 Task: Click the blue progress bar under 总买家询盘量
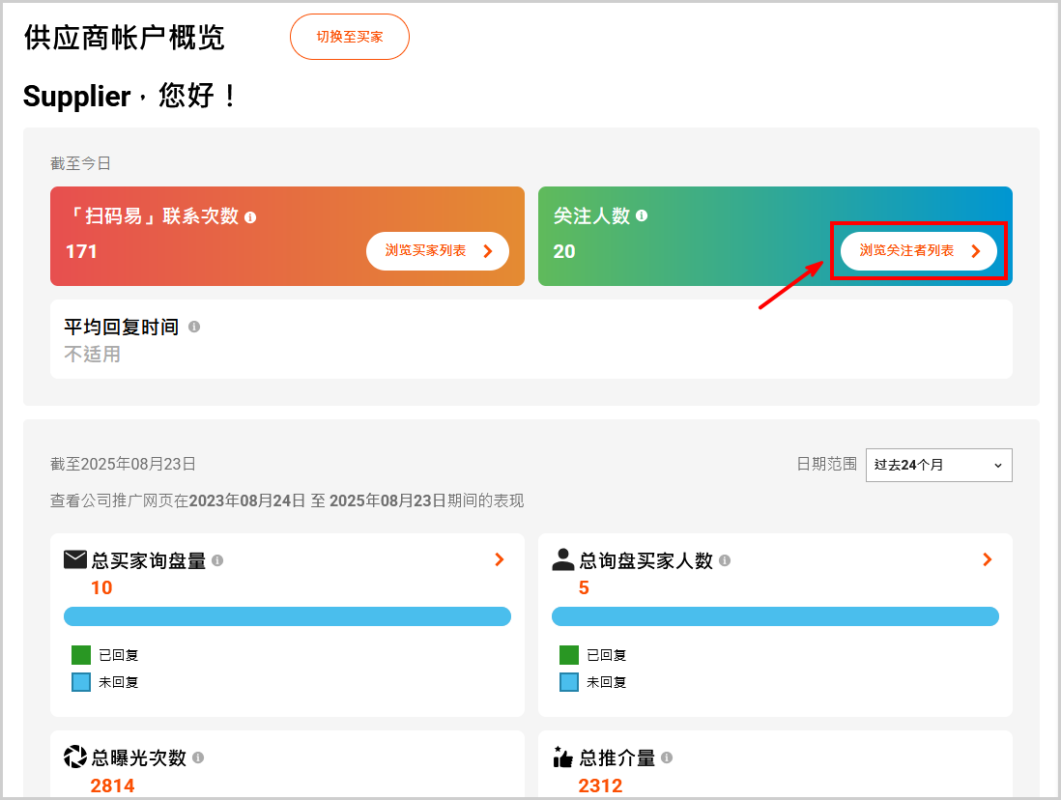(287, 616)
